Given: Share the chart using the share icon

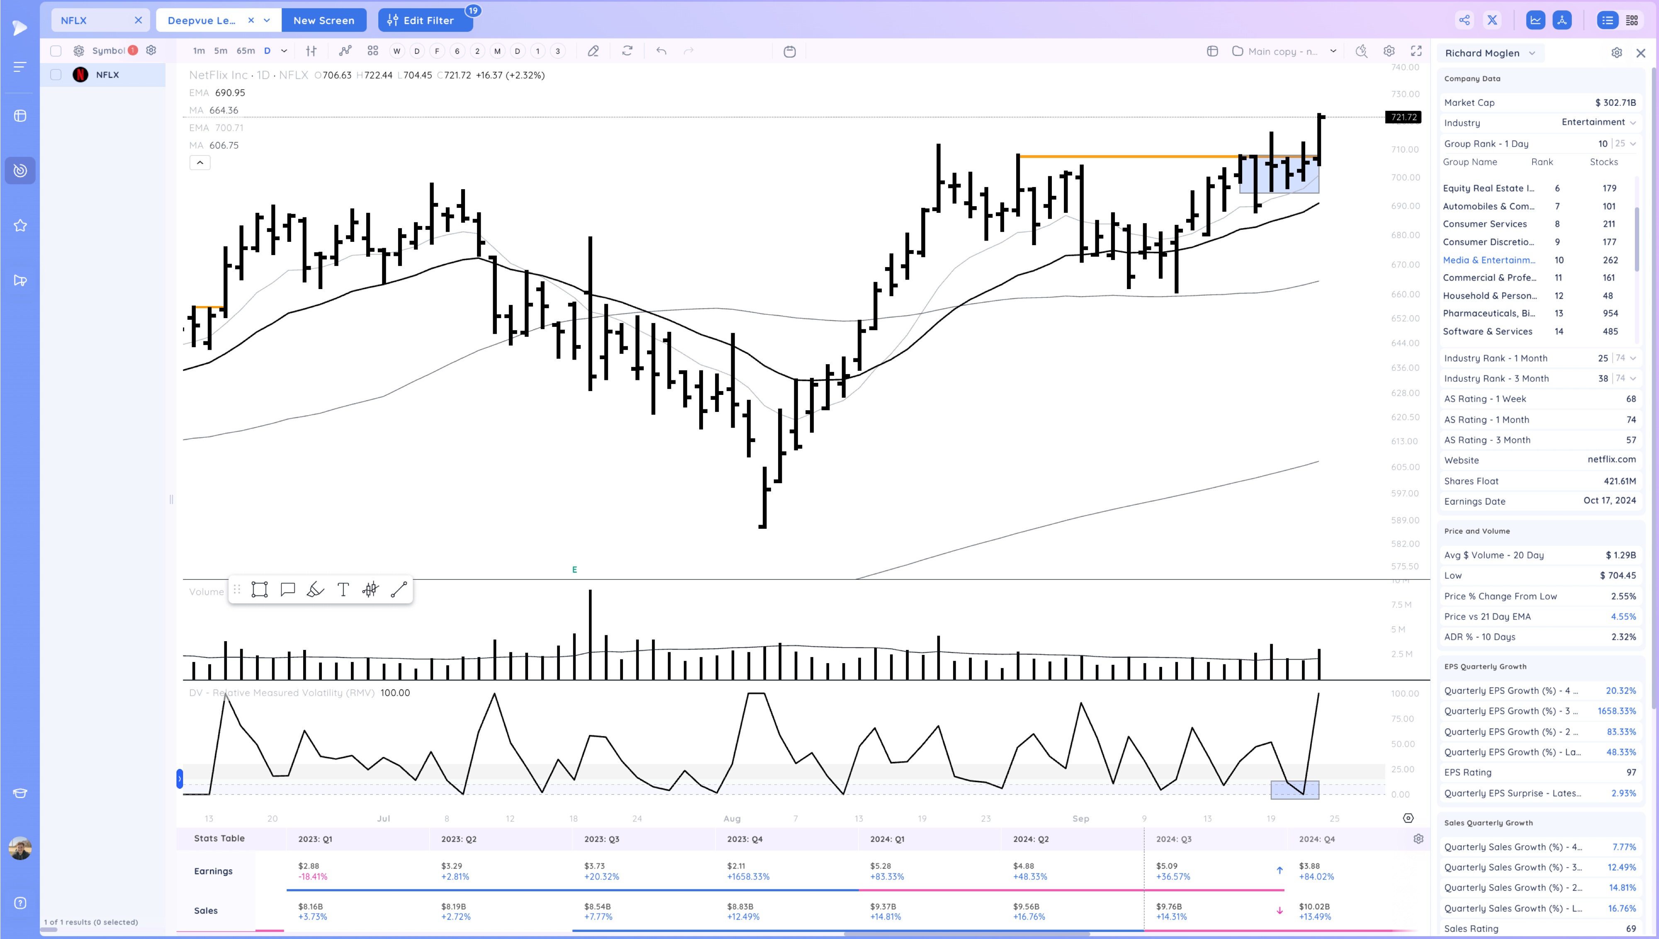Looking at the screenshot, I should click(1464, 20).
